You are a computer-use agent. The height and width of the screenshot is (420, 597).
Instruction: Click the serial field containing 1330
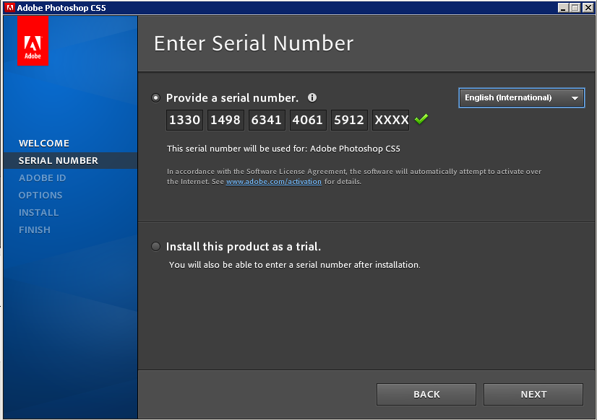click(184, 120)
